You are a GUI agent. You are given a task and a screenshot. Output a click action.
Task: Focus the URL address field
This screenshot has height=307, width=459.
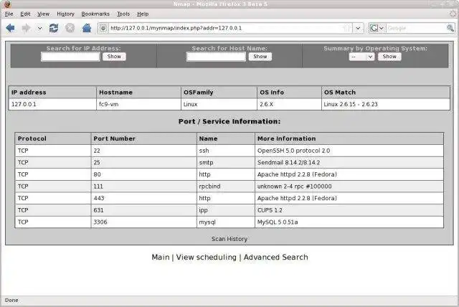225,28
